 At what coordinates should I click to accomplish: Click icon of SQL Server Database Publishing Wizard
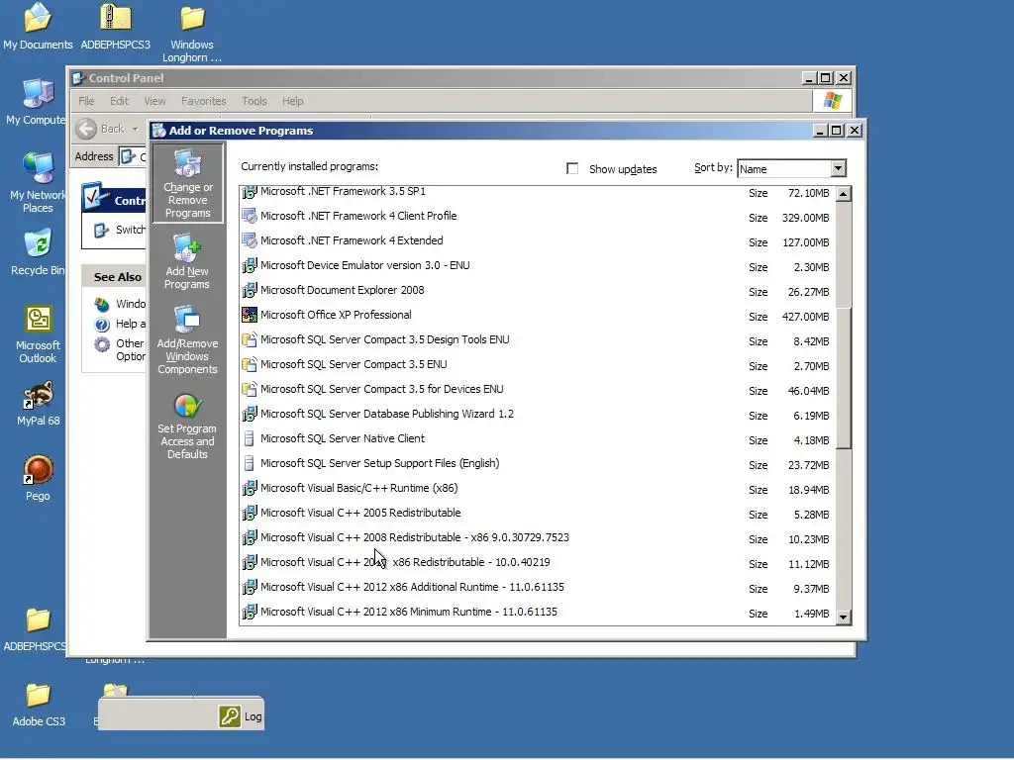click(x=249, y=415)
